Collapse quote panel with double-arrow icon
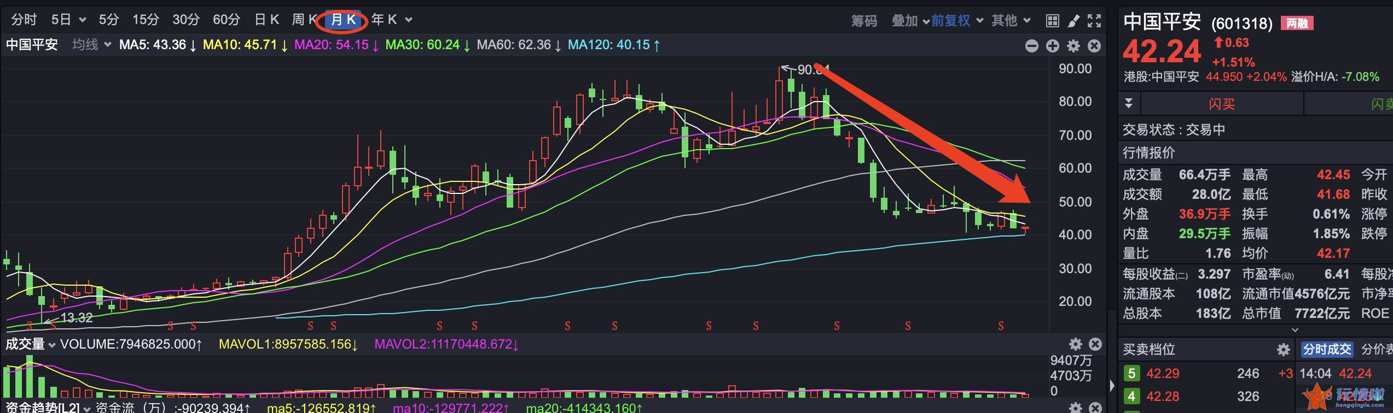This screenshot has width=1393, height=413. point(1128,103)
